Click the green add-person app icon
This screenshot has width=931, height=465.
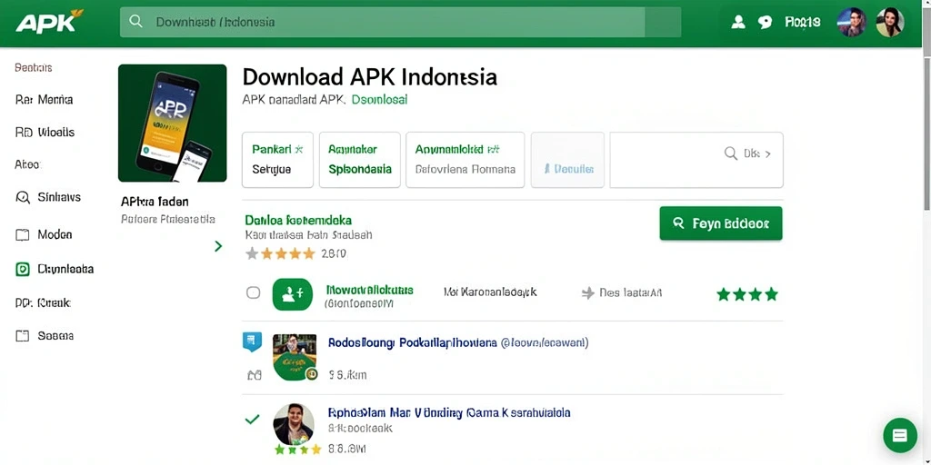(292, 294)
